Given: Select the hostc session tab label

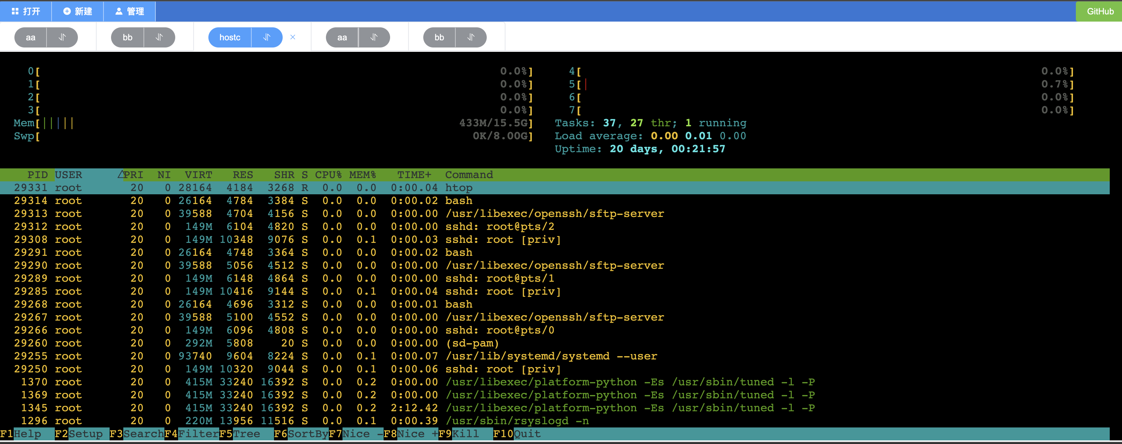Looking at the screenshot, I should (230, 37).
